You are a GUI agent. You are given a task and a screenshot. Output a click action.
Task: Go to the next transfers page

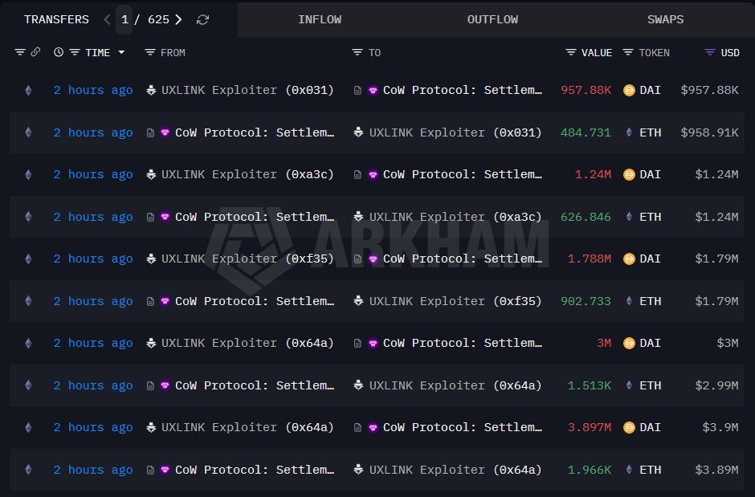pyautogui.click(x=178, y=19)
